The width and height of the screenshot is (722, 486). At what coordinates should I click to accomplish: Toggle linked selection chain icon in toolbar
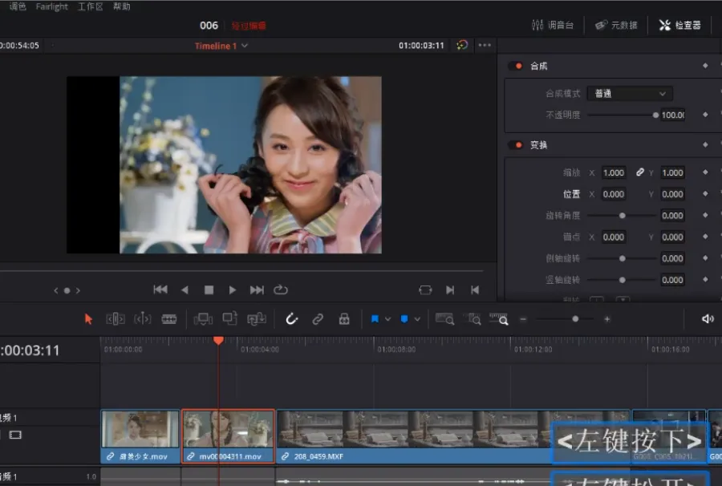pyautogui.click(x=318, y=319)
